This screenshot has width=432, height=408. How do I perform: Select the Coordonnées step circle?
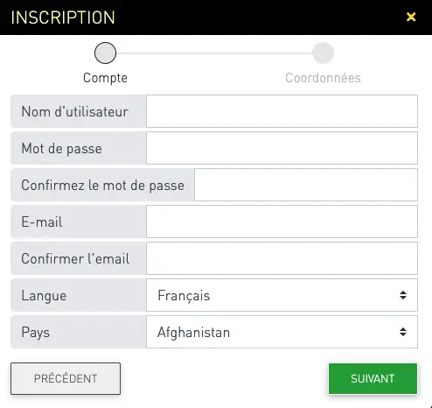323,53
